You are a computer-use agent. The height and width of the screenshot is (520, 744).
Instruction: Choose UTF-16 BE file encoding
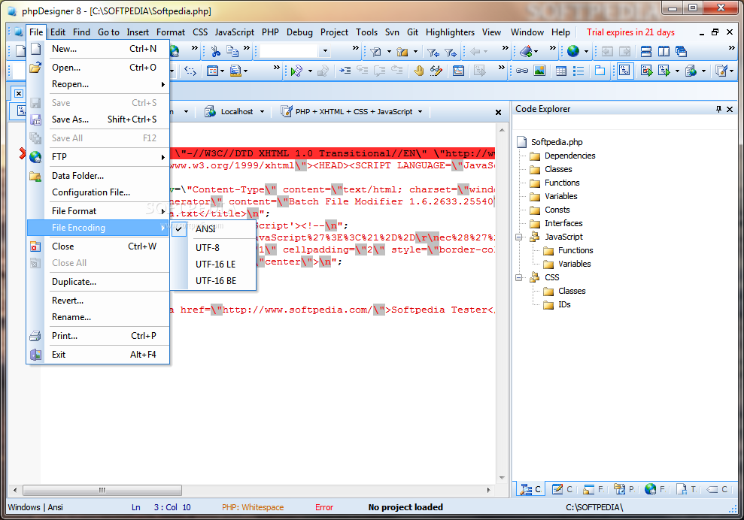pyautogui.click(x=214, y=280)
